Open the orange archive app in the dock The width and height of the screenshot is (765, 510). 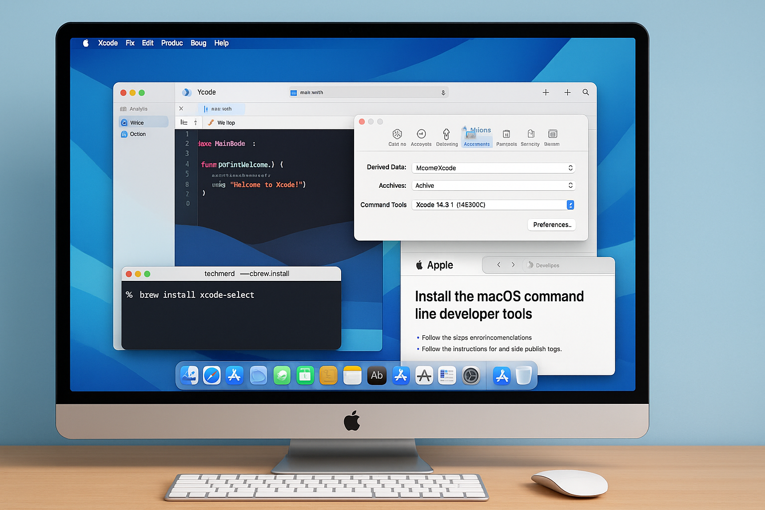[328, 376]
